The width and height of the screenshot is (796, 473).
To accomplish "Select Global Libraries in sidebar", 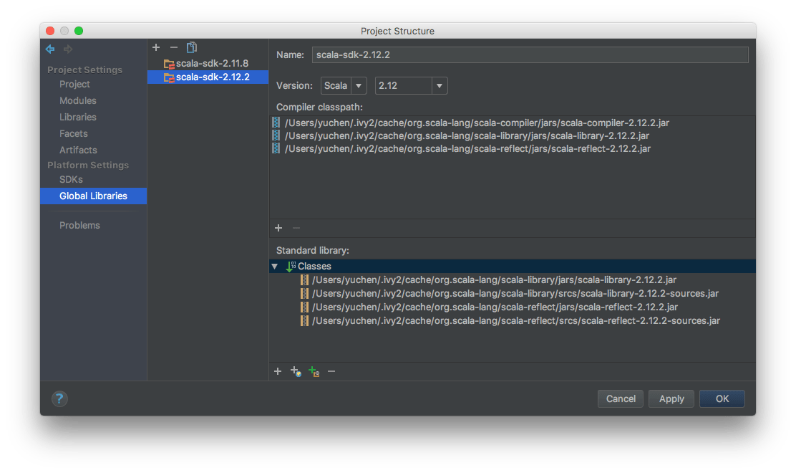I will (93, 196).
